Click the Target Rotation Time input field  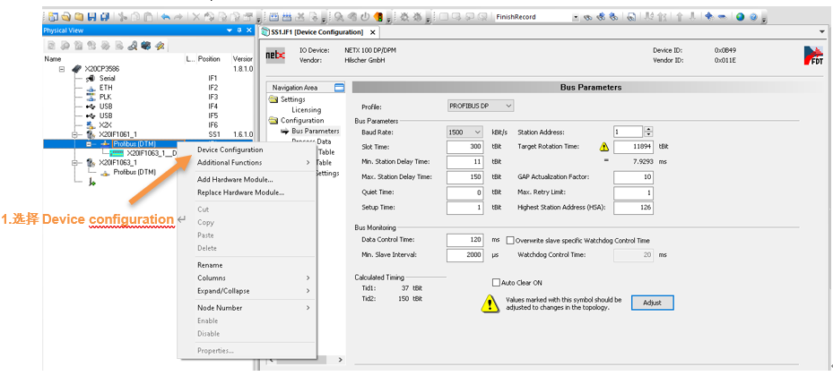pyautogui.click(x=633, y=147)
